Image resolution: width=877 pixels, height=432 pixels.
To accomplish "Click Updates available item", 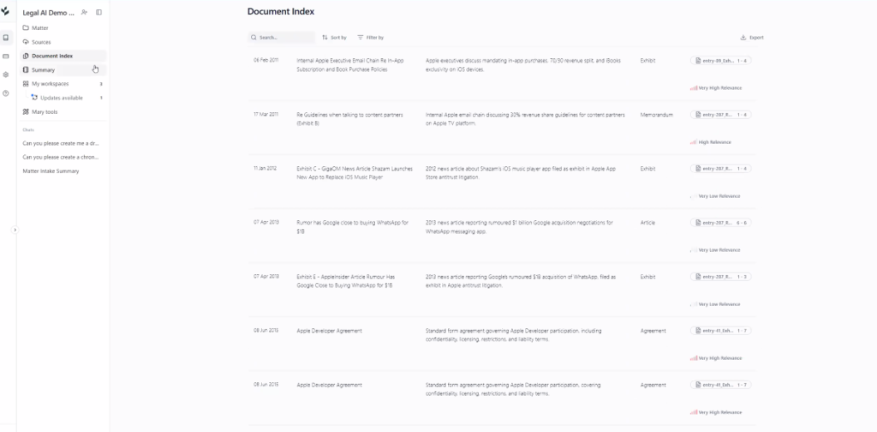I will [67, 98].
